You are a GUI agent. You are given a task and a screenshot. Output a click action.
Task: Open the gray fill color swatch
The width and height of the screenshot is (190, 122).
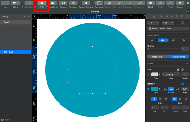click(155, 75)
